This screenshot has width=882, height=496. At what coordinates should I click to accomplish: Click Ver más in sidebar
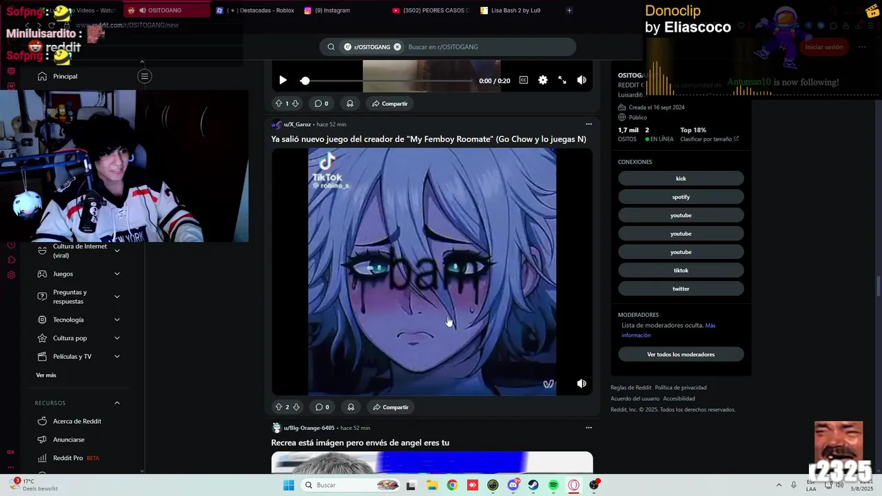[x=46, y=375]
